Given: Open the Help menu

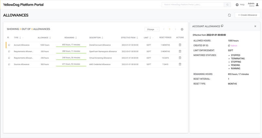Looking at the screenshot, I should [240, 5].
